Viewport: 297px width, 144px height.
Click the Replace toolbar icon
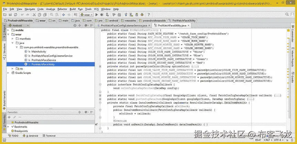57,14
